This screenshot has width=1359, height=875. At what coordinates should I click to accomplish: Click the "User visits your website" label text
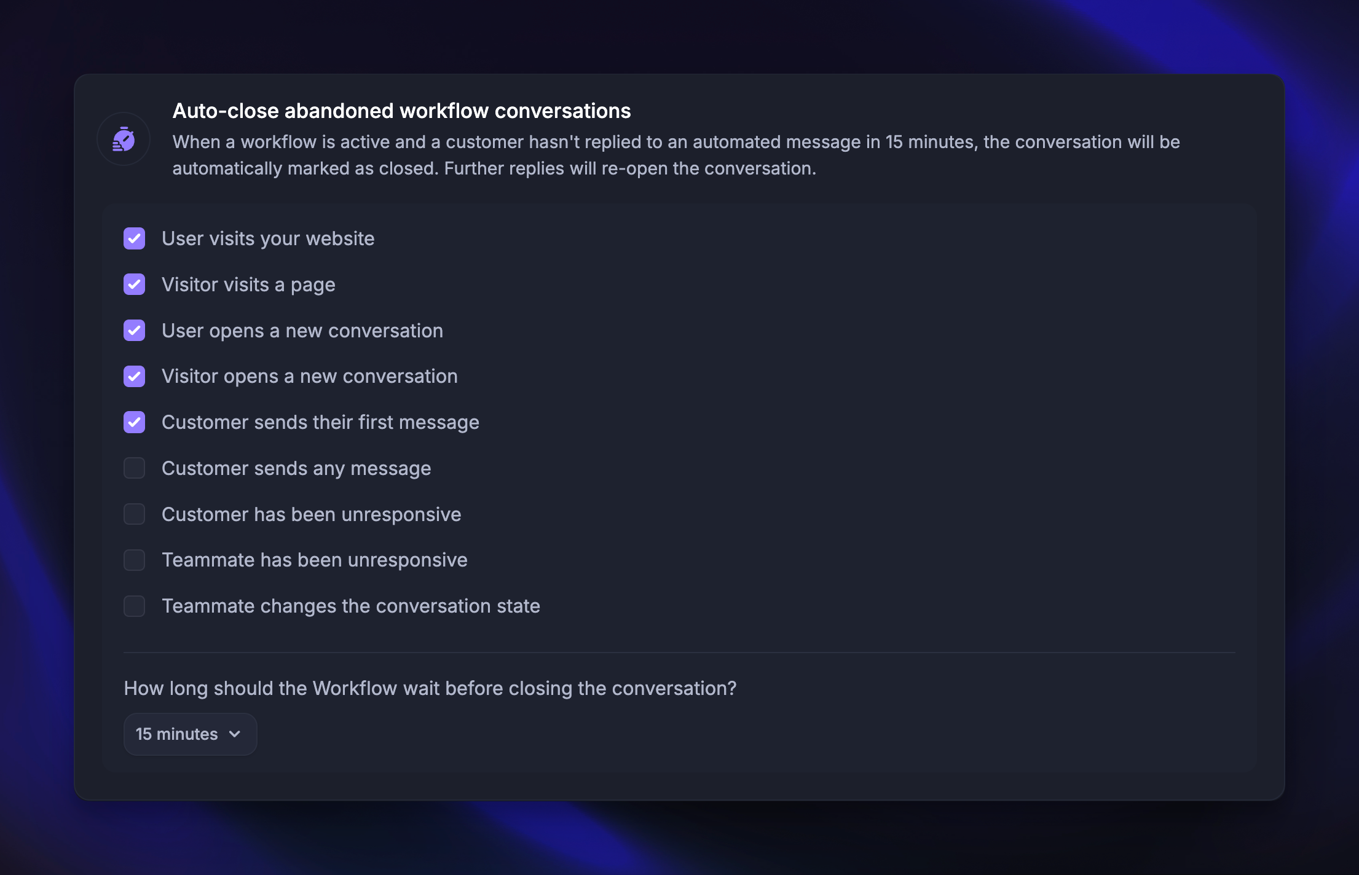(x=268, y=238)
